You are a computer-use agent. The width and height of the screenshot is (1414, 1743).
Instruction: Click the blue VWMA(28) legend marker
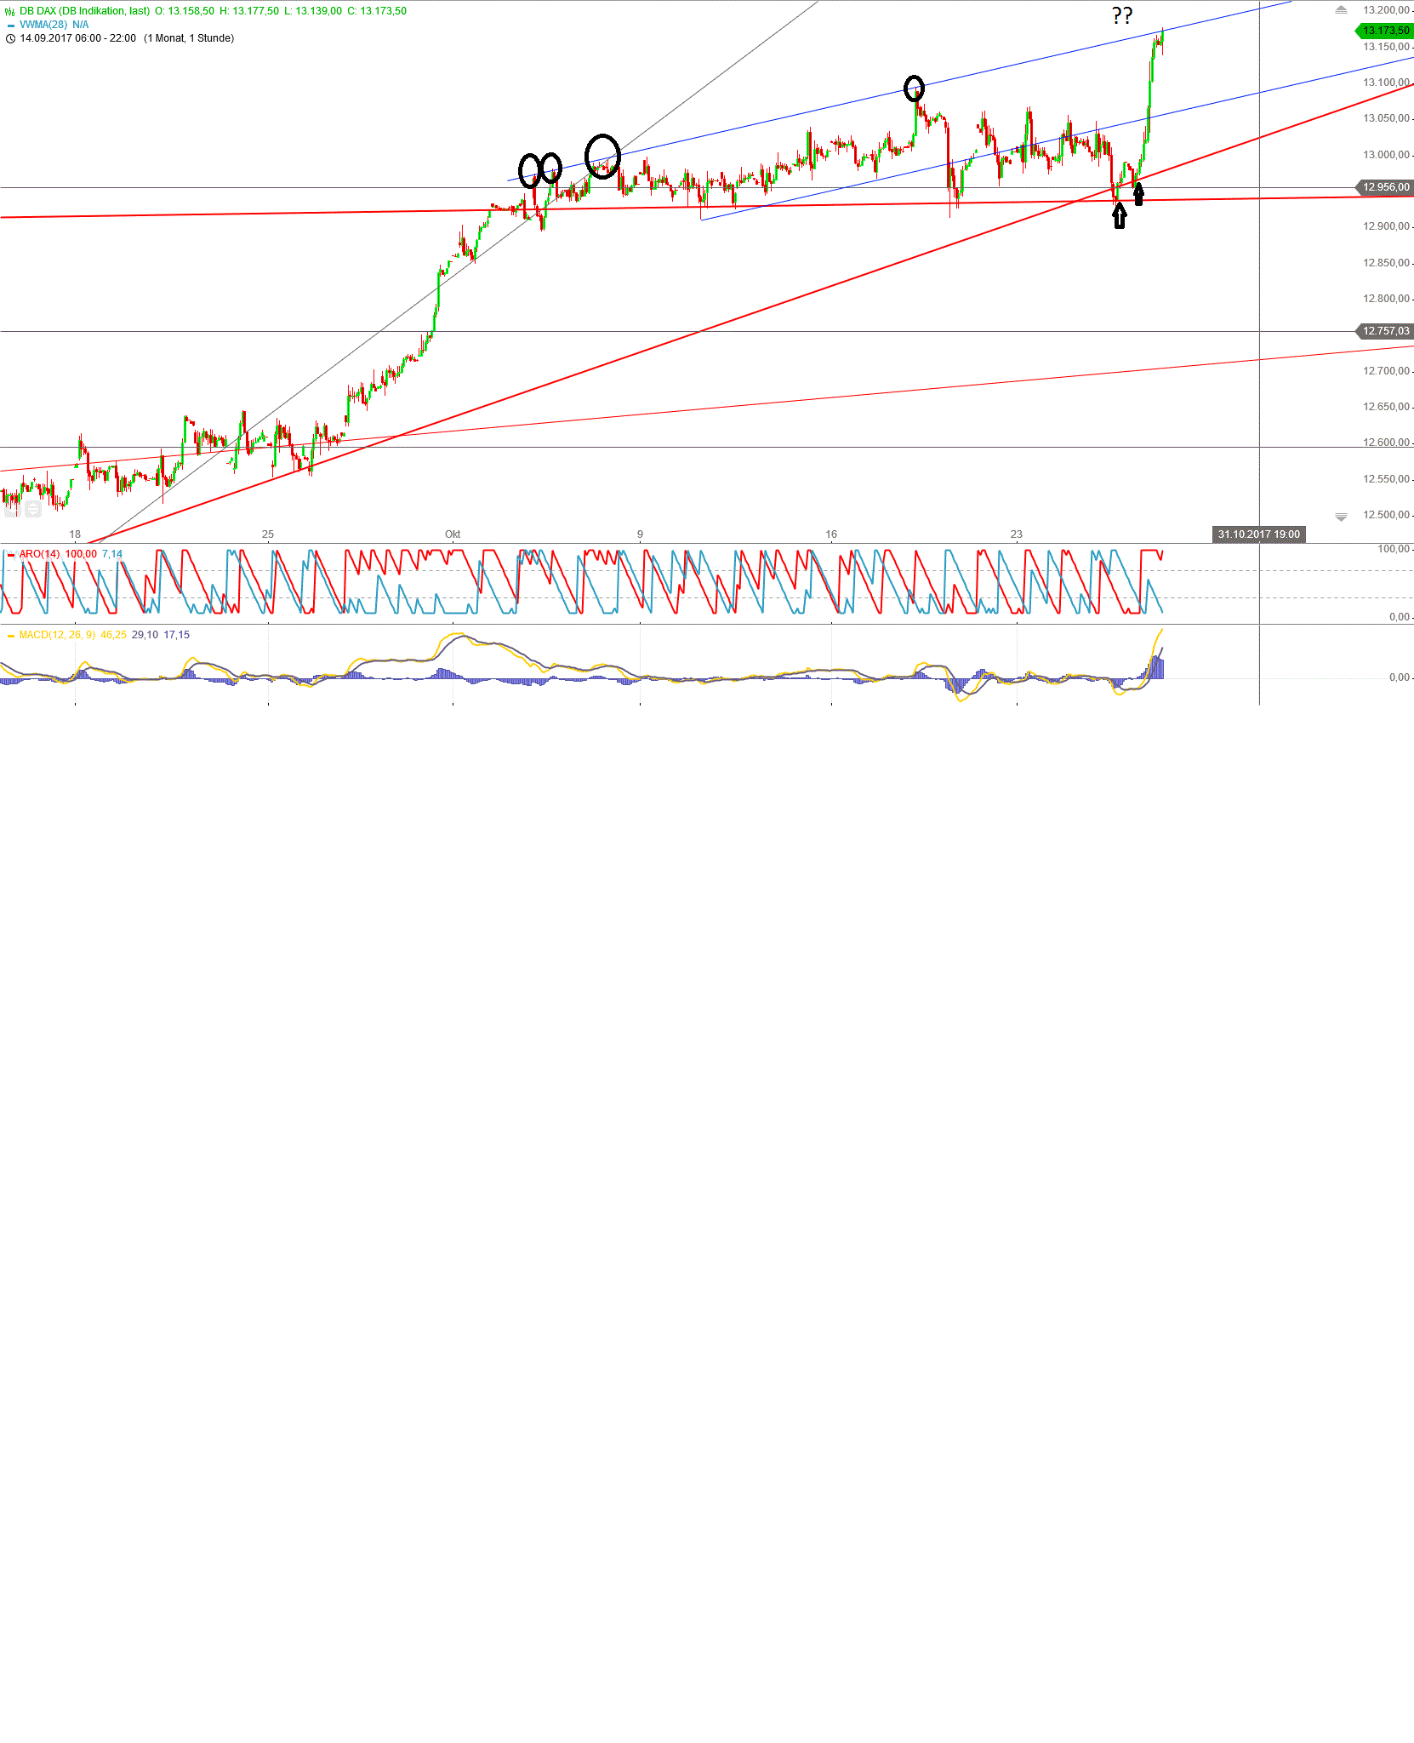pos(10,26)
